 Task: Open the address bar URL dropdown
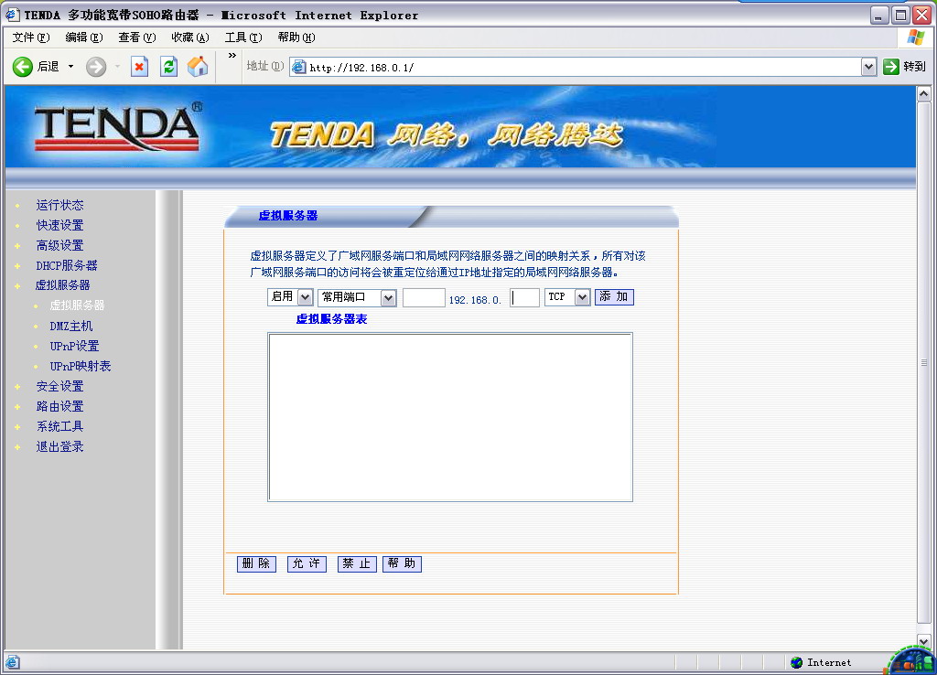869,67
